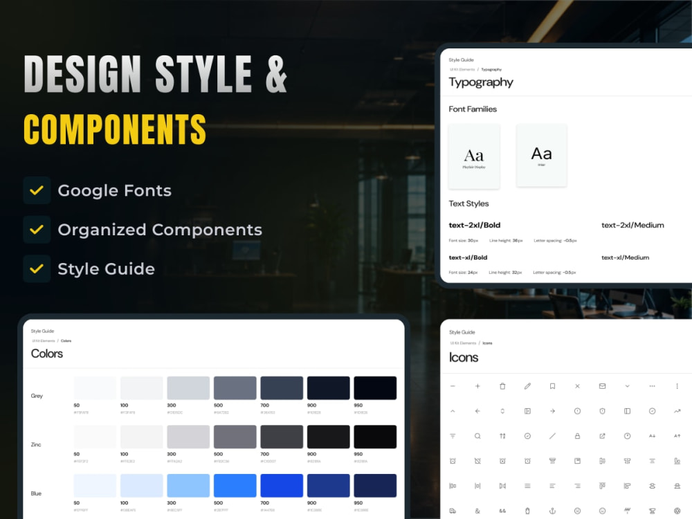Select the A with up-arrow icon
The width and height of the screenshot is (692, 519).
pos(677,436)
